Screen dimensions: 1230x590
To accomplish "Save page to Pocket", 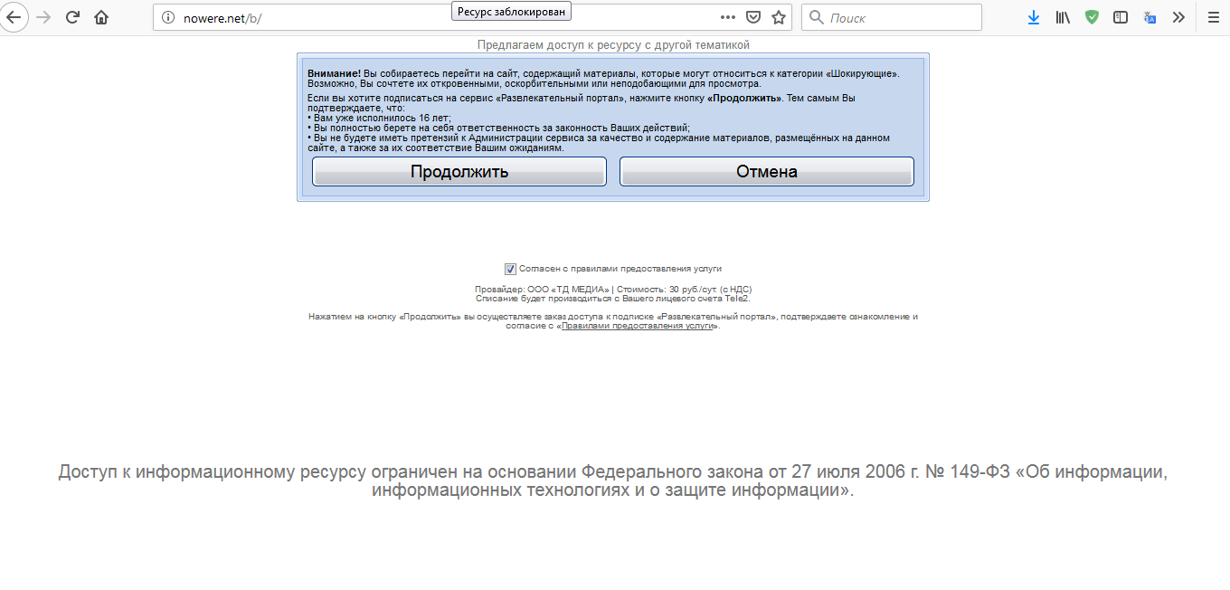I will 753,17.
